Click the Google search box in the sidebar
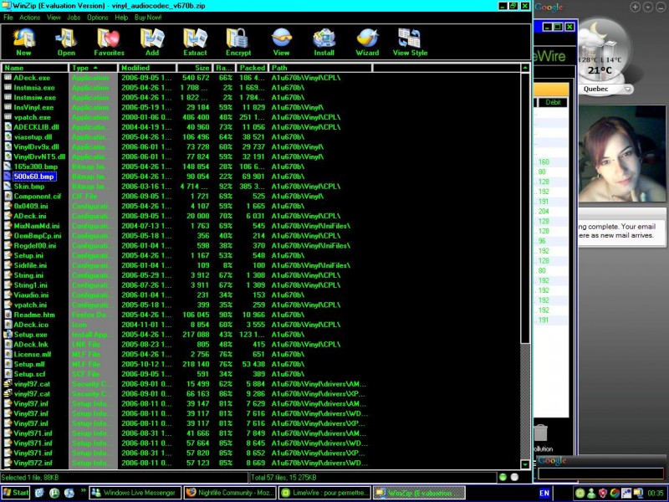Screen dimensions: 669x502 click(x=600, y=473)
